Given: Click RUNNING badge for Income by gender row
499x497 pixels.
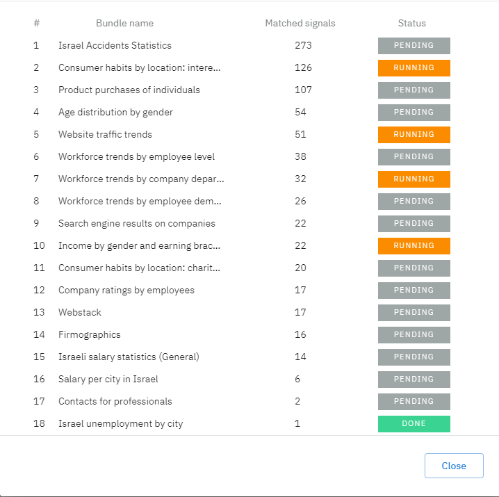Looking at the screenshot, I should coord(414,246).
